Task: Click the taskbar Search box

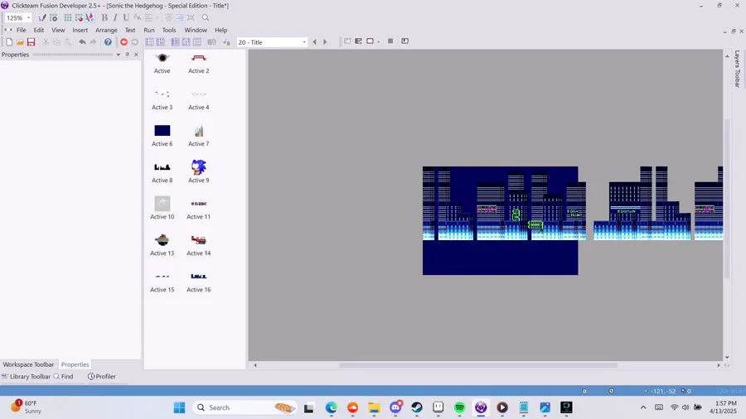Action: [x=245, y=407]
